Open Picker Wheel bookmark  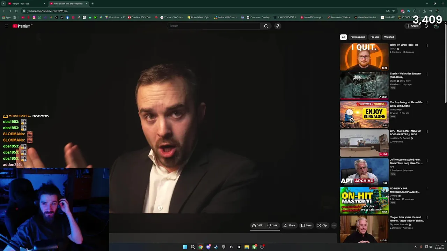click(199, 17)
